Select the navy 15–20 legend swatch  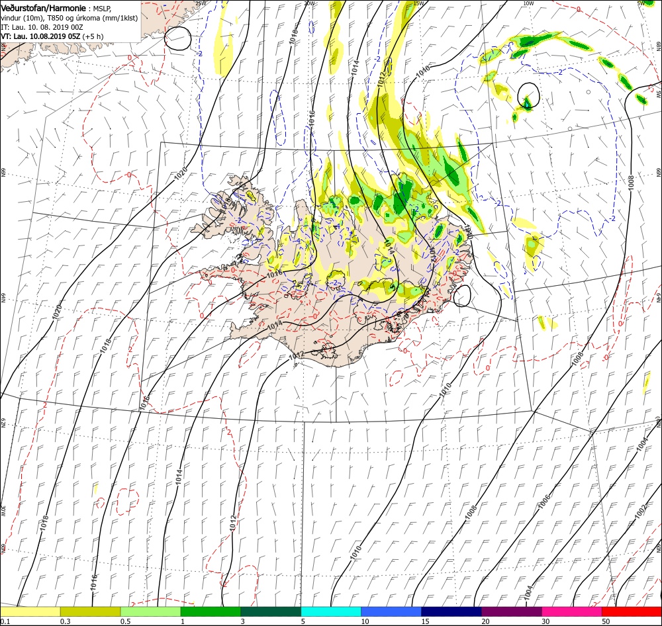click(x=451, y=611)
